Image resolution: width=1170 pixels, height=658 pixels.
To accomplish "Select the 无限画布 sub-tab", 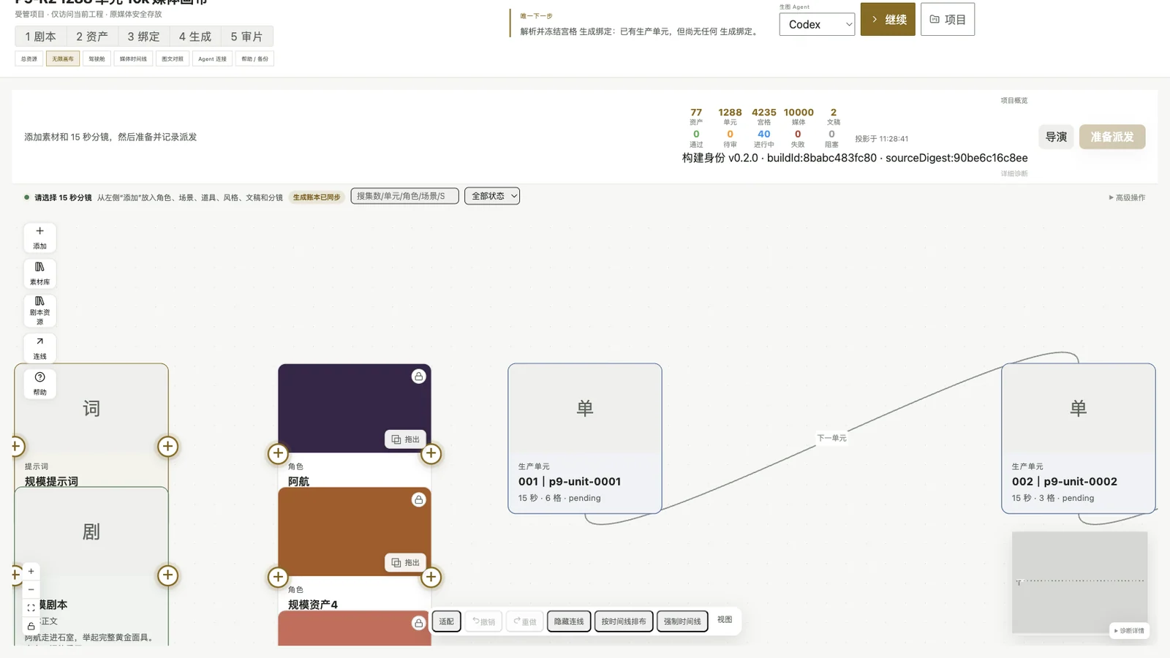I will click(63, 58).
